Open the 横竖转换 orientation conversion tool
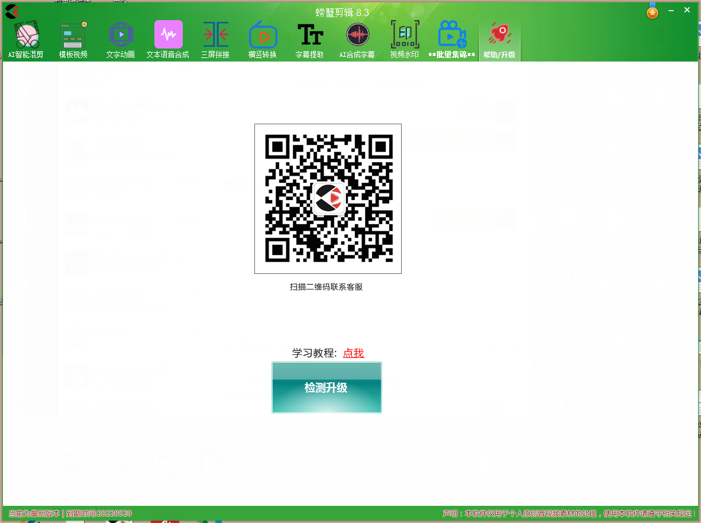701x523 pixels. click(x=263, y=40)
